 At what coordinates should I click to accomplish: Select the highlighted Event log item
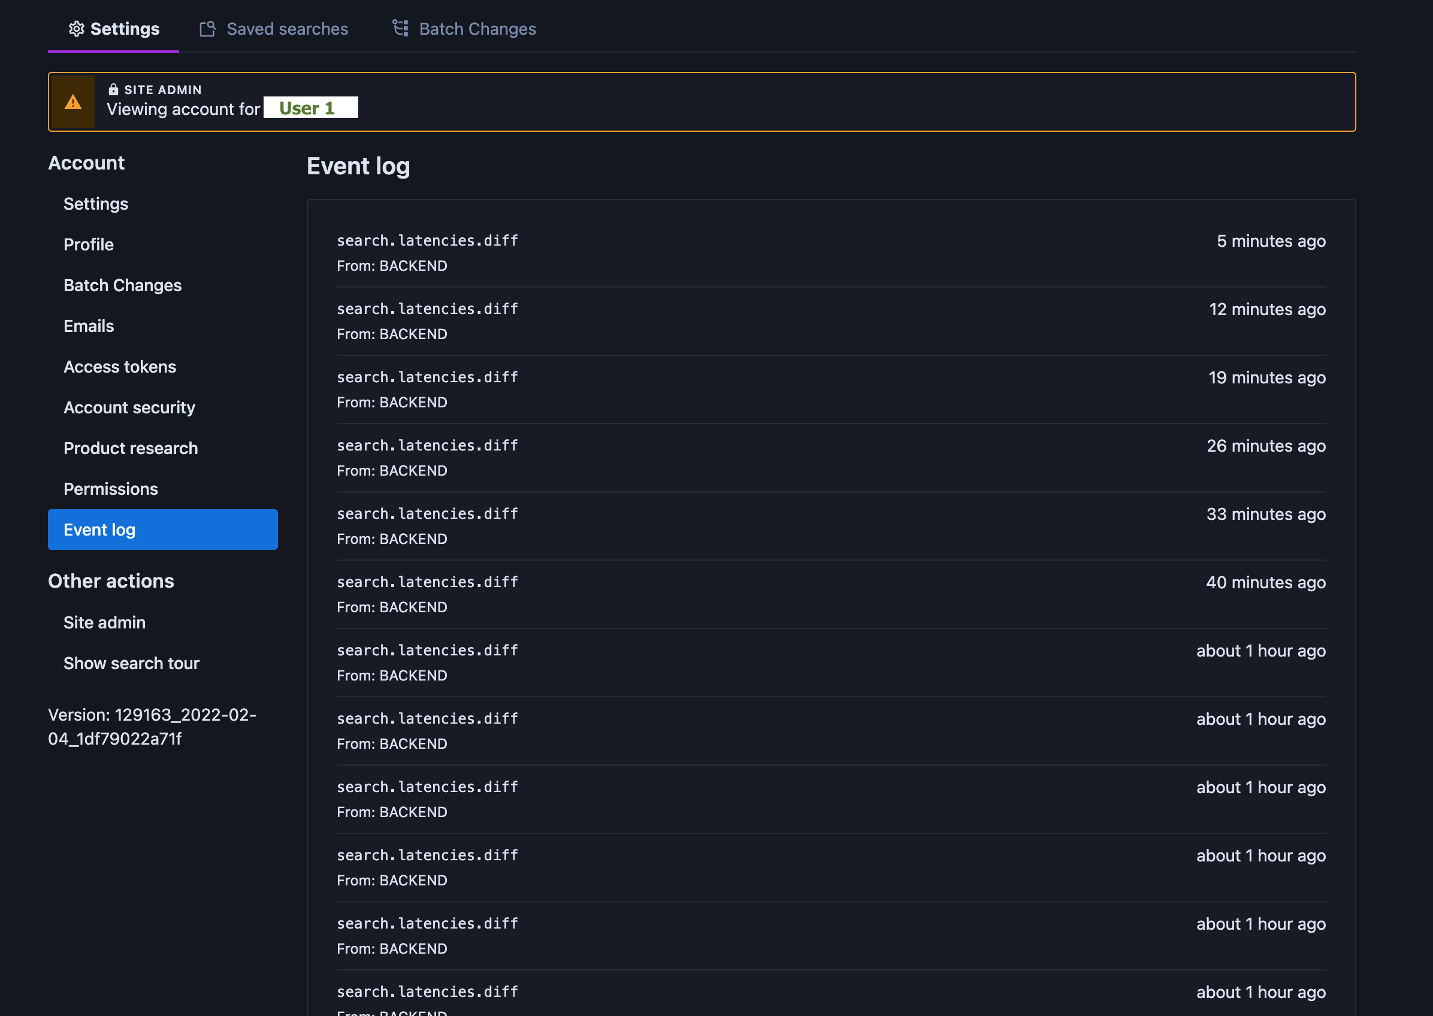pyautogui.click(x=162, y=530)
